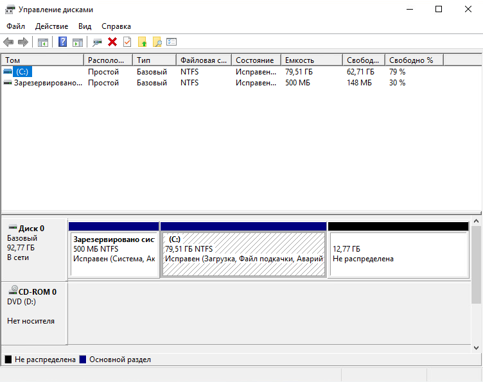483x382 pixels.
Task: Sort by the Располо... column header
Action: point(108,60)
